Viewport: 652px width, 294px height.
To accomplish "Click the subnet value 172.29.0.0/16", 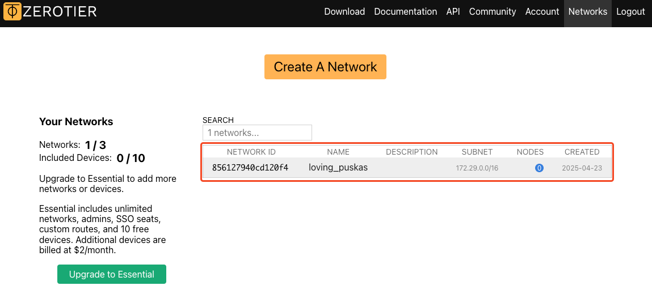I will 477,168.
